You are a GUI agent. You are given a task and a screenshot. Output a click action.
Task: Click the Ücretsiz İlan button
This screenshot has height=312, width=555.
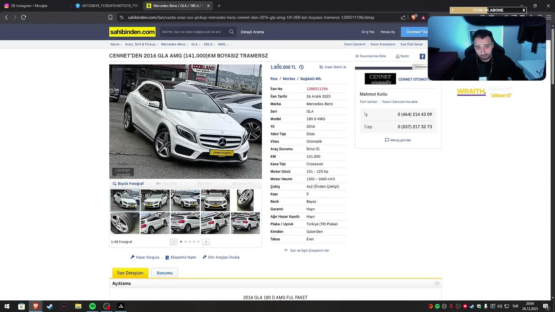[415, 32]
